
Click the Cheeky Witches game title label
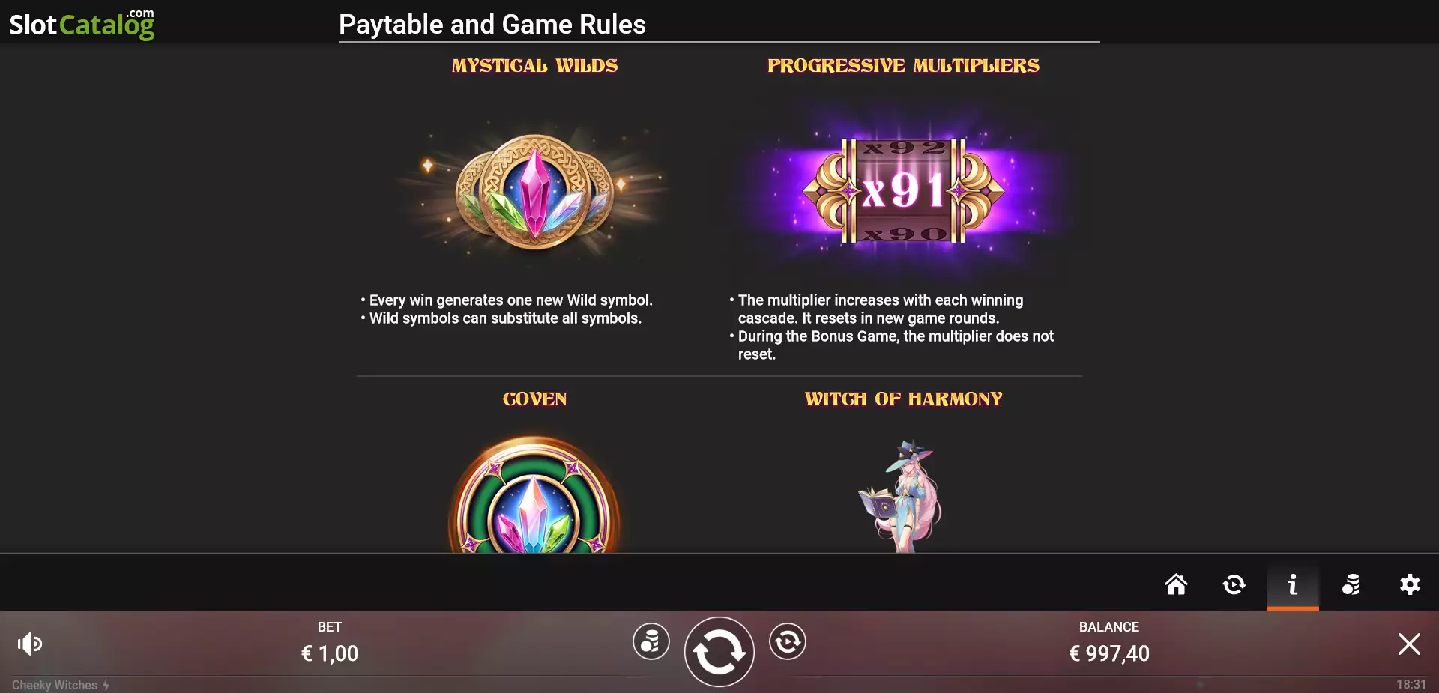tap(55, 685)
